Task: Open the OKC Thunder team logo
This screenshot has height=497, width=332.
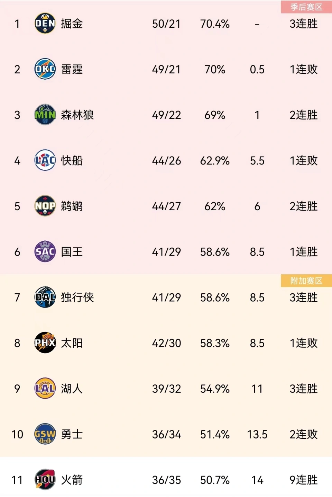Action: coord(45,69)
